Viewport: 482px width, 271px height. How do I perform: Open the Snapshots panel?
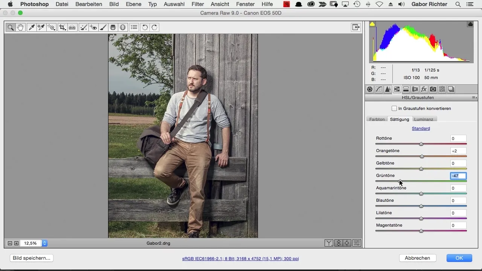coord(451,89)
